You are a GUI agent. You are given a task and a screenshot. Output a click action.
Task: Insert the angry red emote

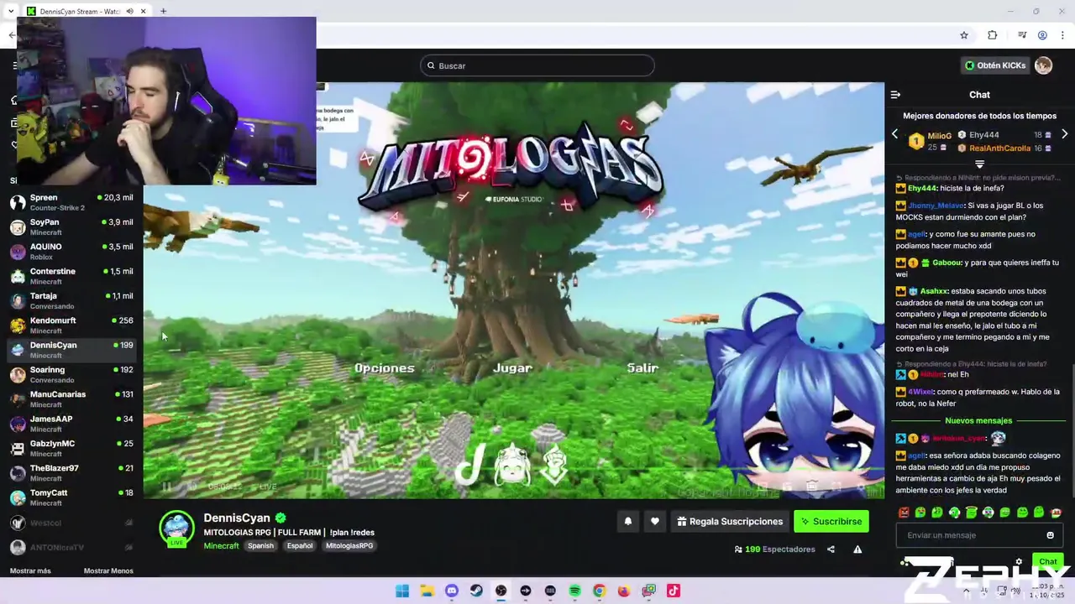904,513
